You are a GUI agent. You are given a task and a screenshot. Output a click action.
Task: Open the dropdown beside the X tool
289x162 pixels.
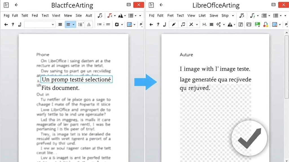[x=196, y=25]
